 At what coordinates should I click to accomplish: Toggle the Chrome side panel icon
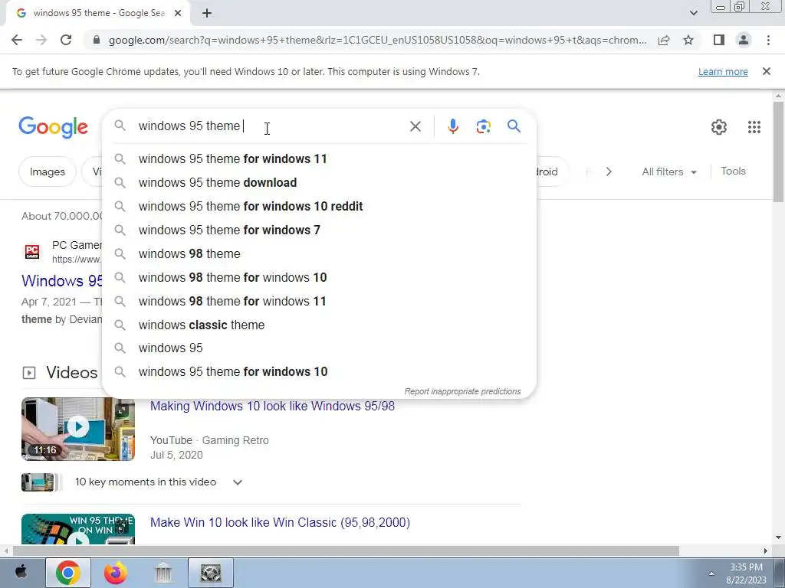pyautogui.click(x=719, y=40)
